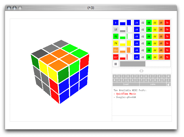Click letter key T
The image size is (184, 137).
coord(142,80)
